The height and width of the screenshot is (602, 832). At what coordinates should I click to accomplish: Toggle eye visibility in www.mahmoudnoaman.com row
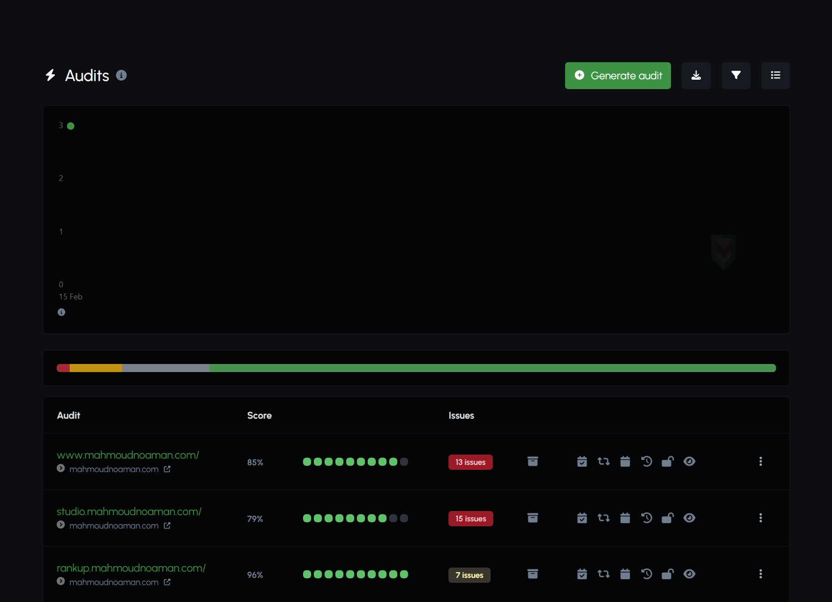[x=689, y=461]
